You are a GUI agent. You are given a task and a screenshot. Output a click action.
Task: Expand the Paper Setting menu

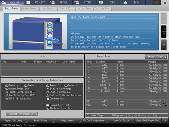click(x=13, y=120)
